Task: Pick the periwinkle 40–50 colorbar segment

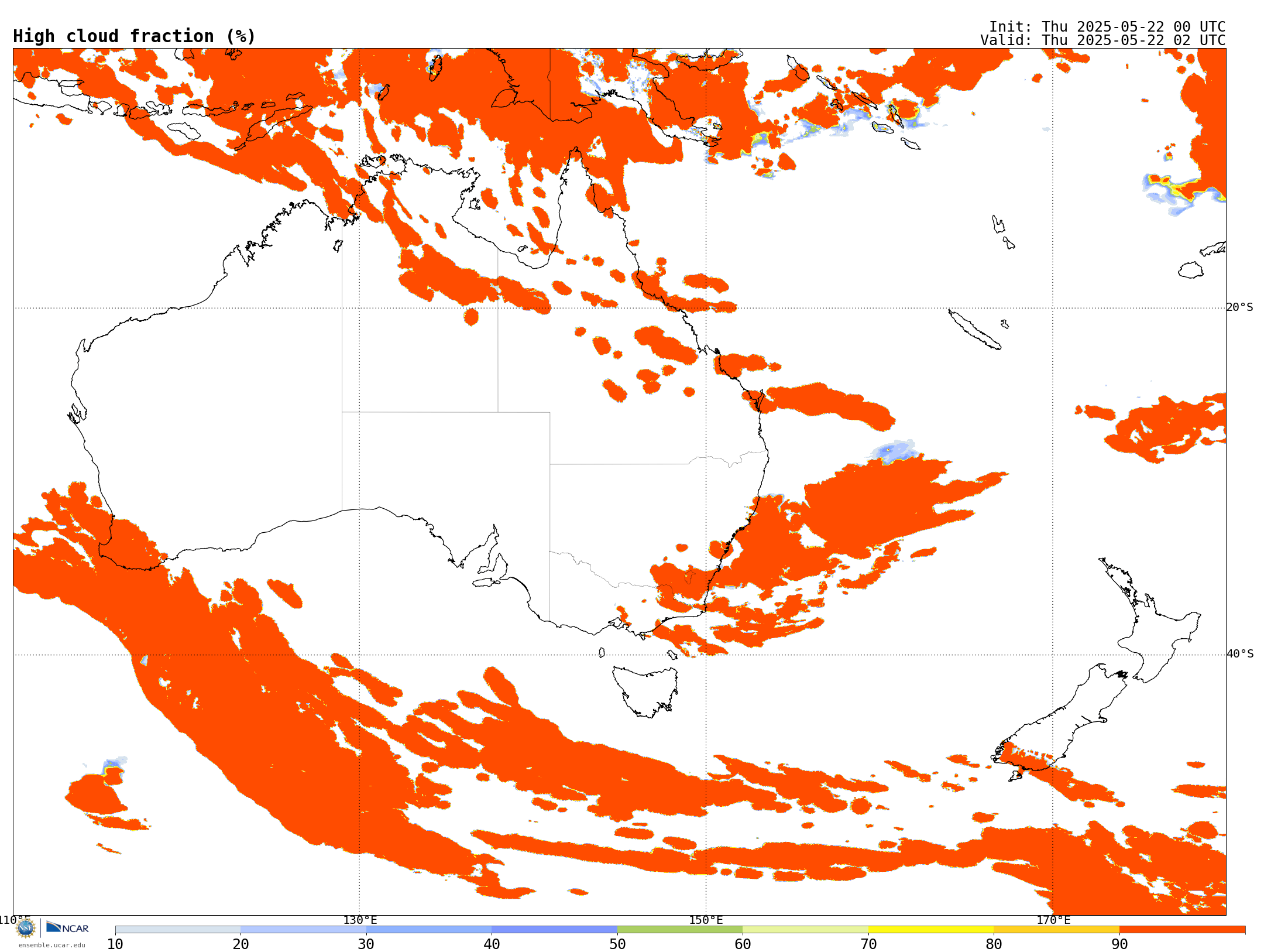Action: pos(554,930)
